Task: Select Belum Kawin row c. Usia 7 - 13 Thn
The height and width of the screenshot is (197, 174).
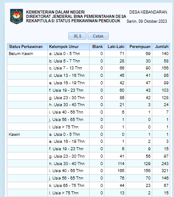Action: [88, 68]
